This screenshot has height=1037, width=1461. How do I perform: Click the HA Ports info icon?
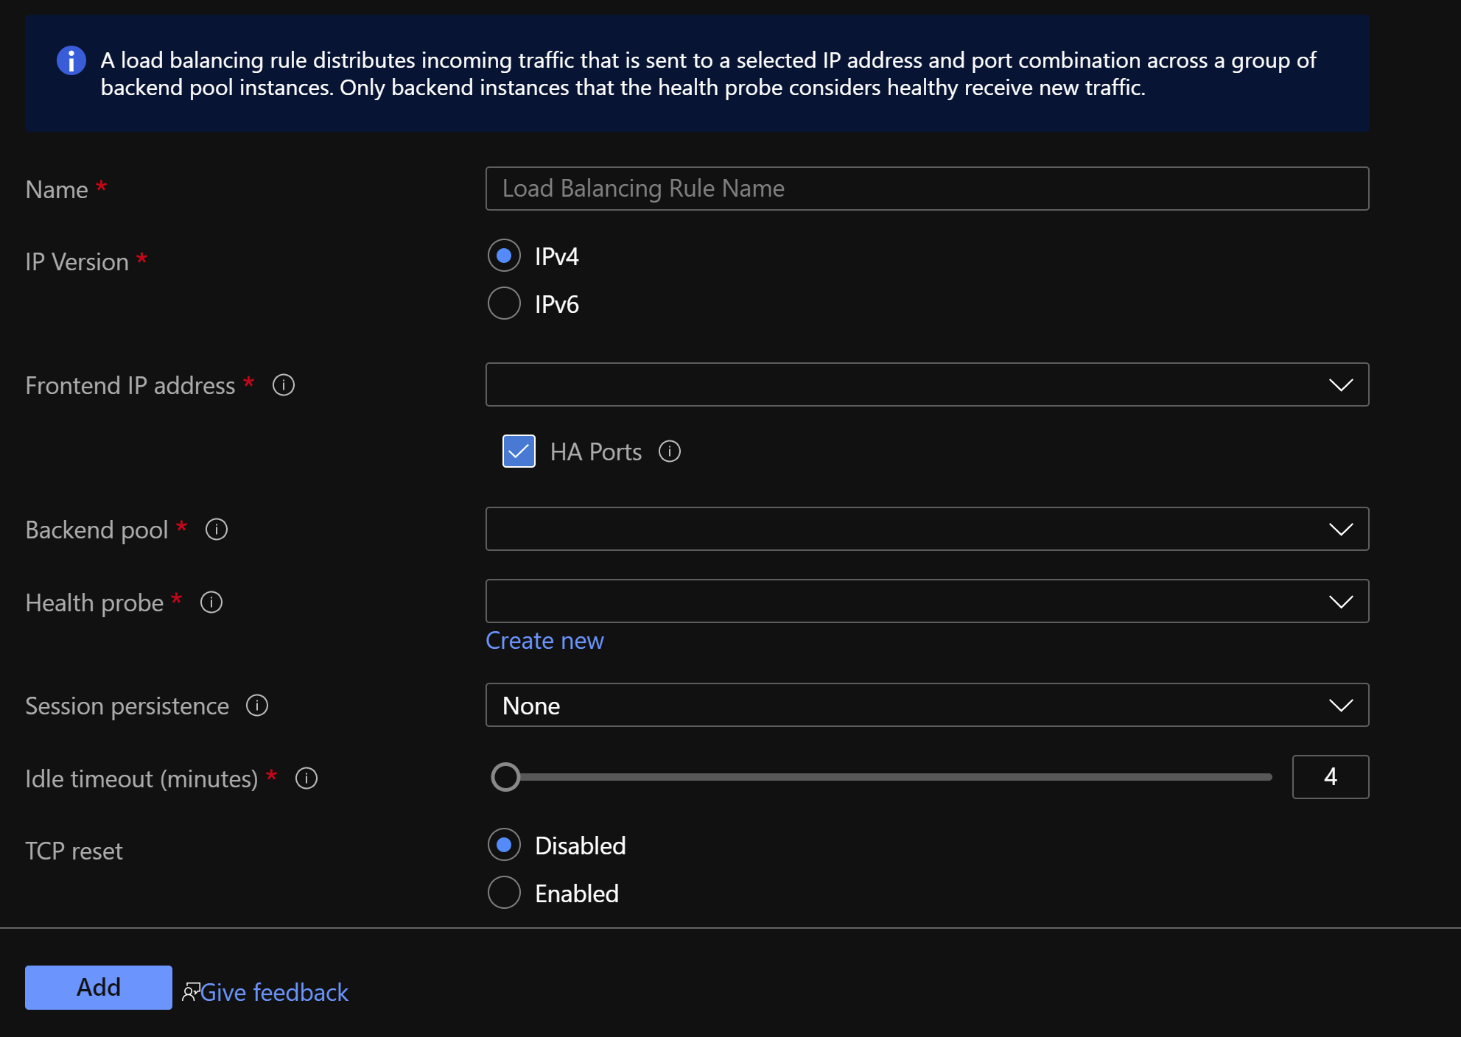click(x=669, y=451)
